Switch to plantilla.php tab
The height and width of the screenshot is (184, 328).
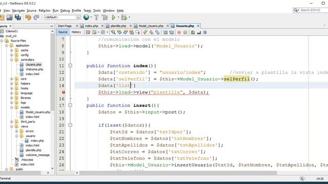pyautogui.click(x=118, y=26)
